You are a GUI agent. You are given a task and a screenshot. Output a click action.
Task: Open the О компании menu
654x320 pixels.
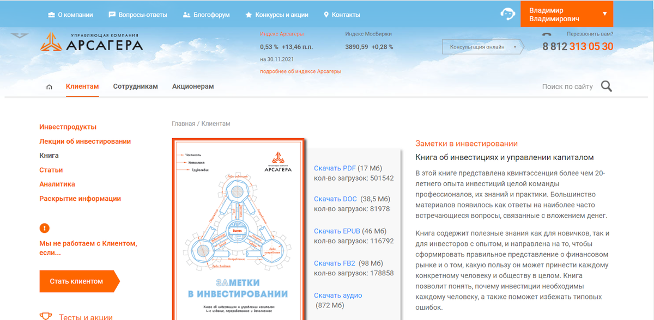(x=75, y=15)
